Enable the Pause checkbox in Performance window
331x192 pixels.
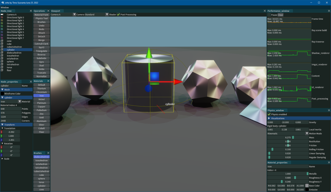[x=269, y=15]
